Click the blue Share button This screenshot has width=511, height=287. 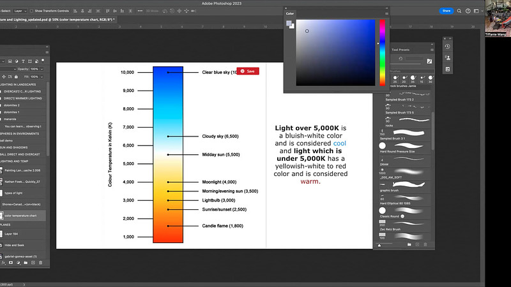pos(446,11)
